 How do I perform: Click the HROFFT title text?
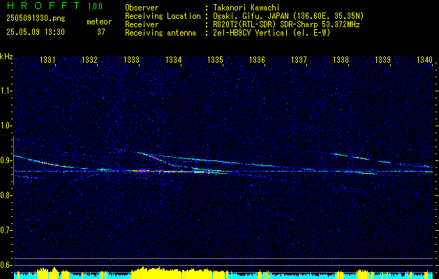click(43, 6)
